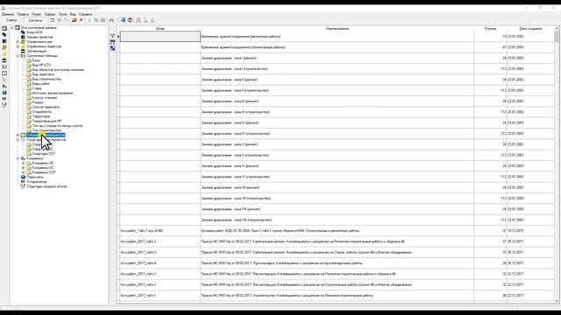Expand the Справочники цен tree node
This screenshot has width=561, height=315.
[x=18, y=42]
